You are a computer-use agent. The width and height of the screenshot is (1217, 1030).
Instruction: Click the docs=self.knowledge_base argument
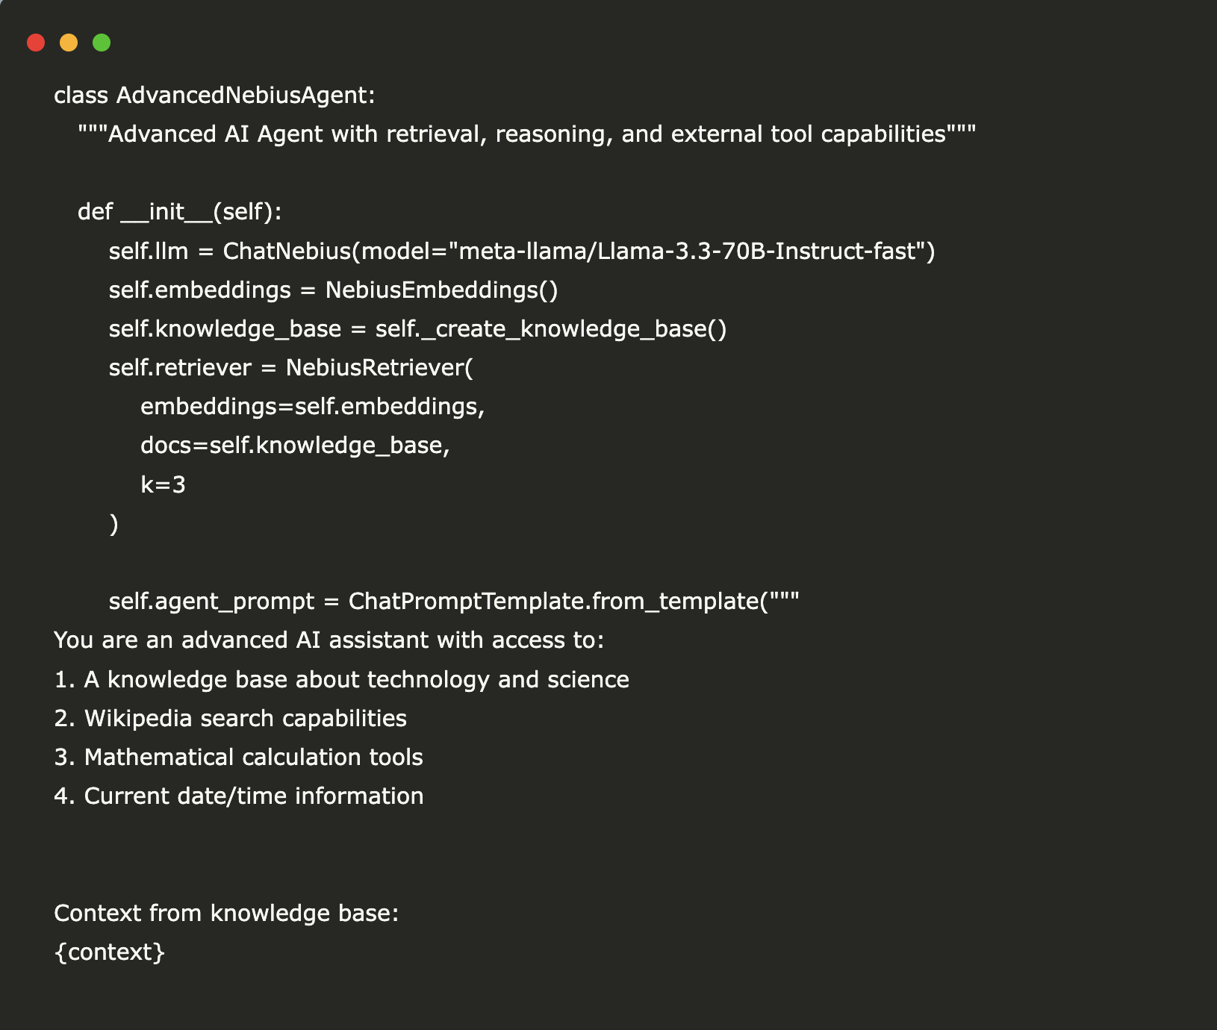[x=295, y=446]
